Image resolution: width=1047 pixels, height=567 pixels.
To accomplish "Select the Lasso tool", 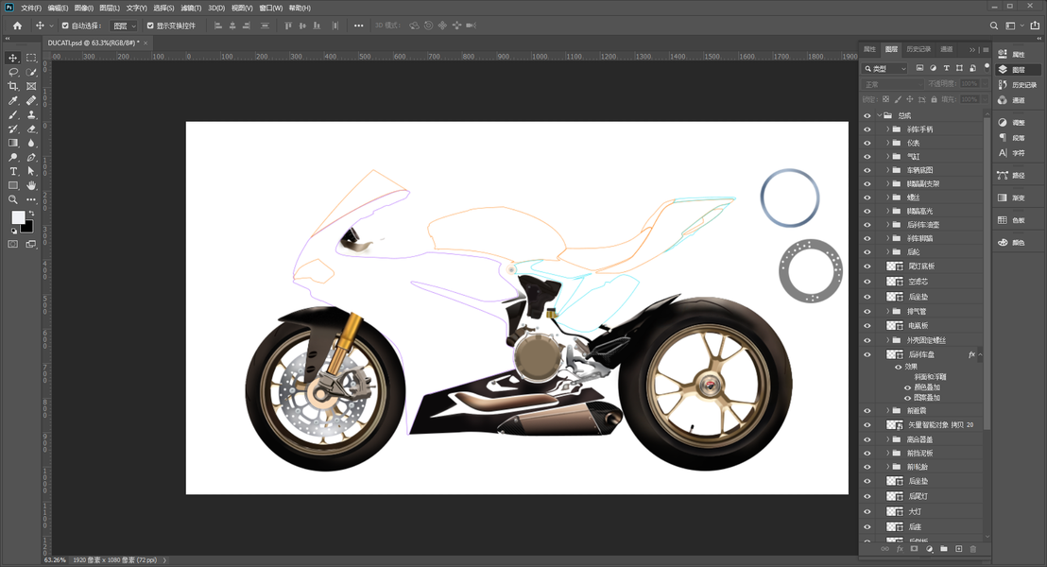I will coord(12,72).
